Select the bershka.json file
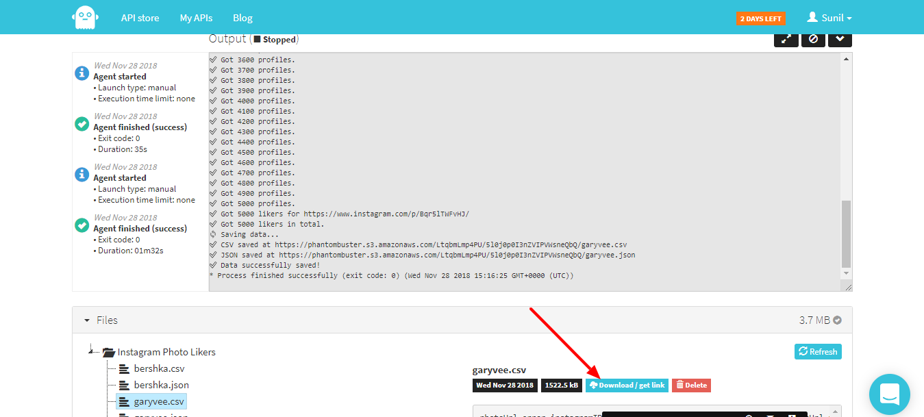This screenshot has height=417, width=924. [x=161, y=385]
